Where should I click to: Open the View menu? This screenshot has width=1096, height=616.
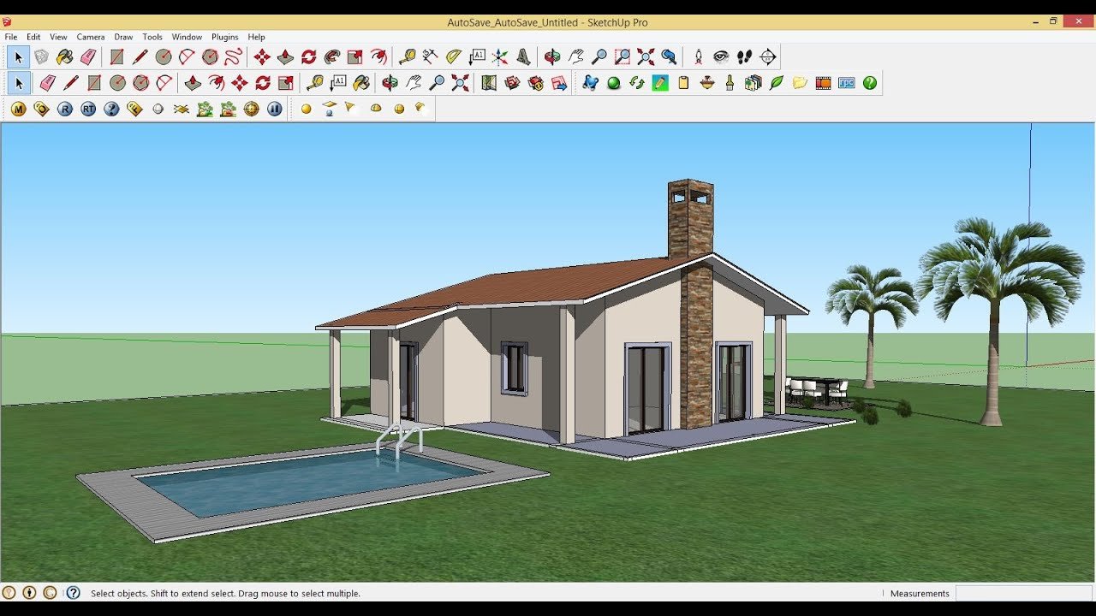click(58, 37)
